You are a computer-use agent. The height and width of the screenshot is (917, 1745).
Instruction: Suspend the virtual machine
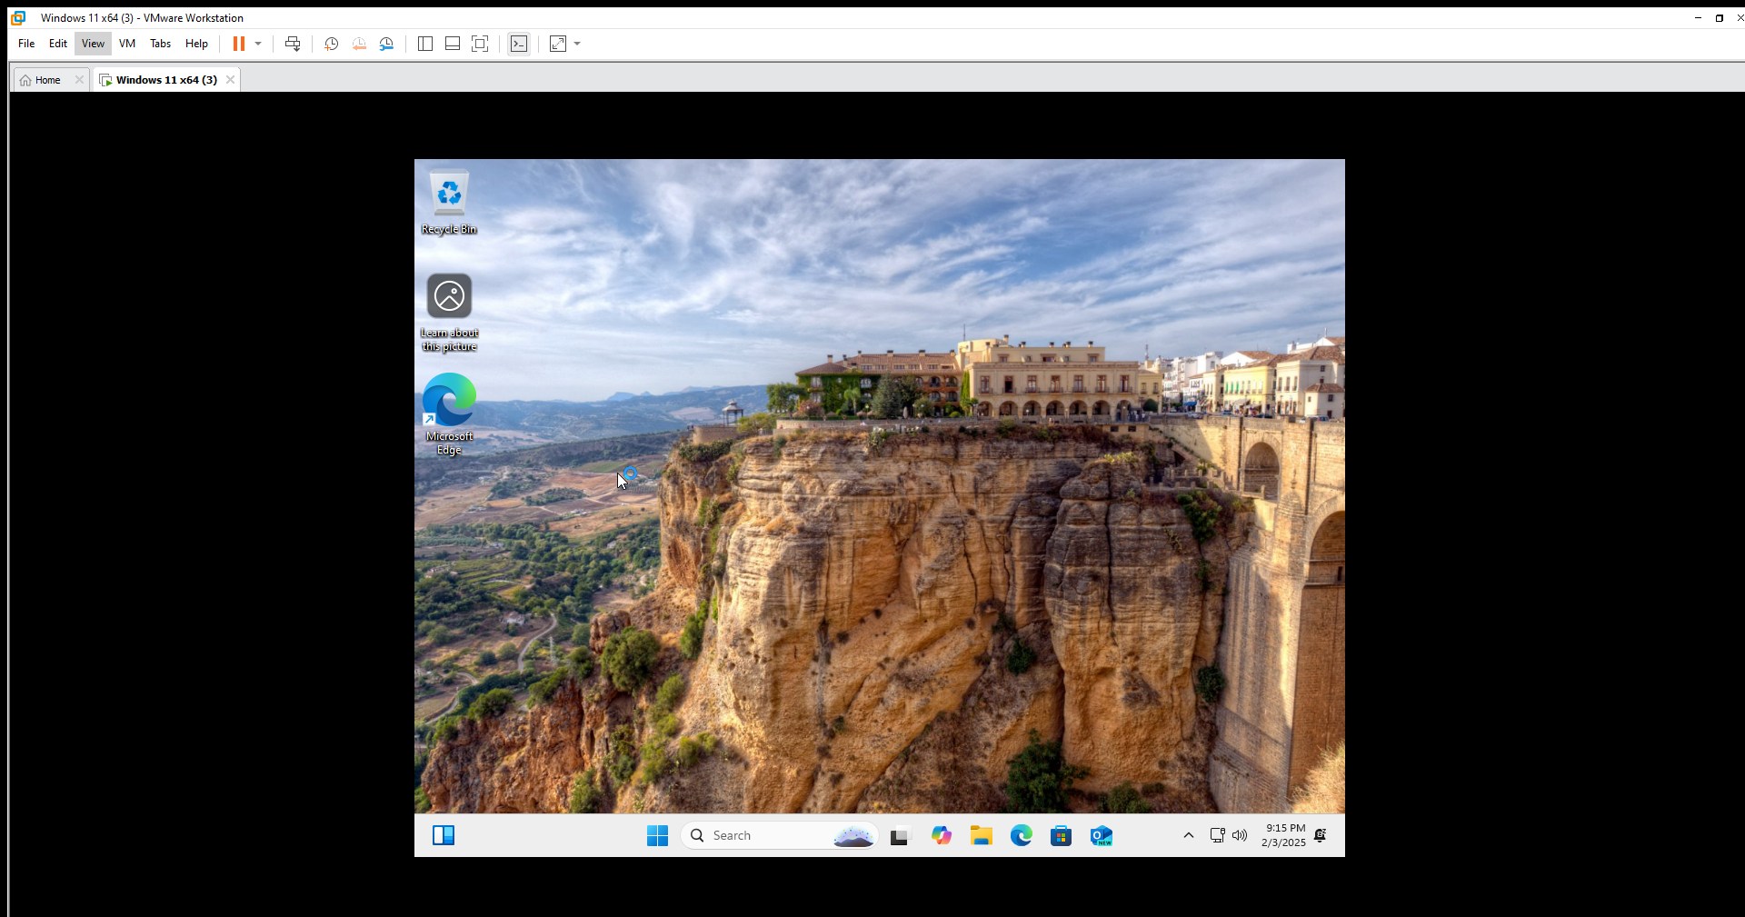pyautogui.click(x=240, y=44)
